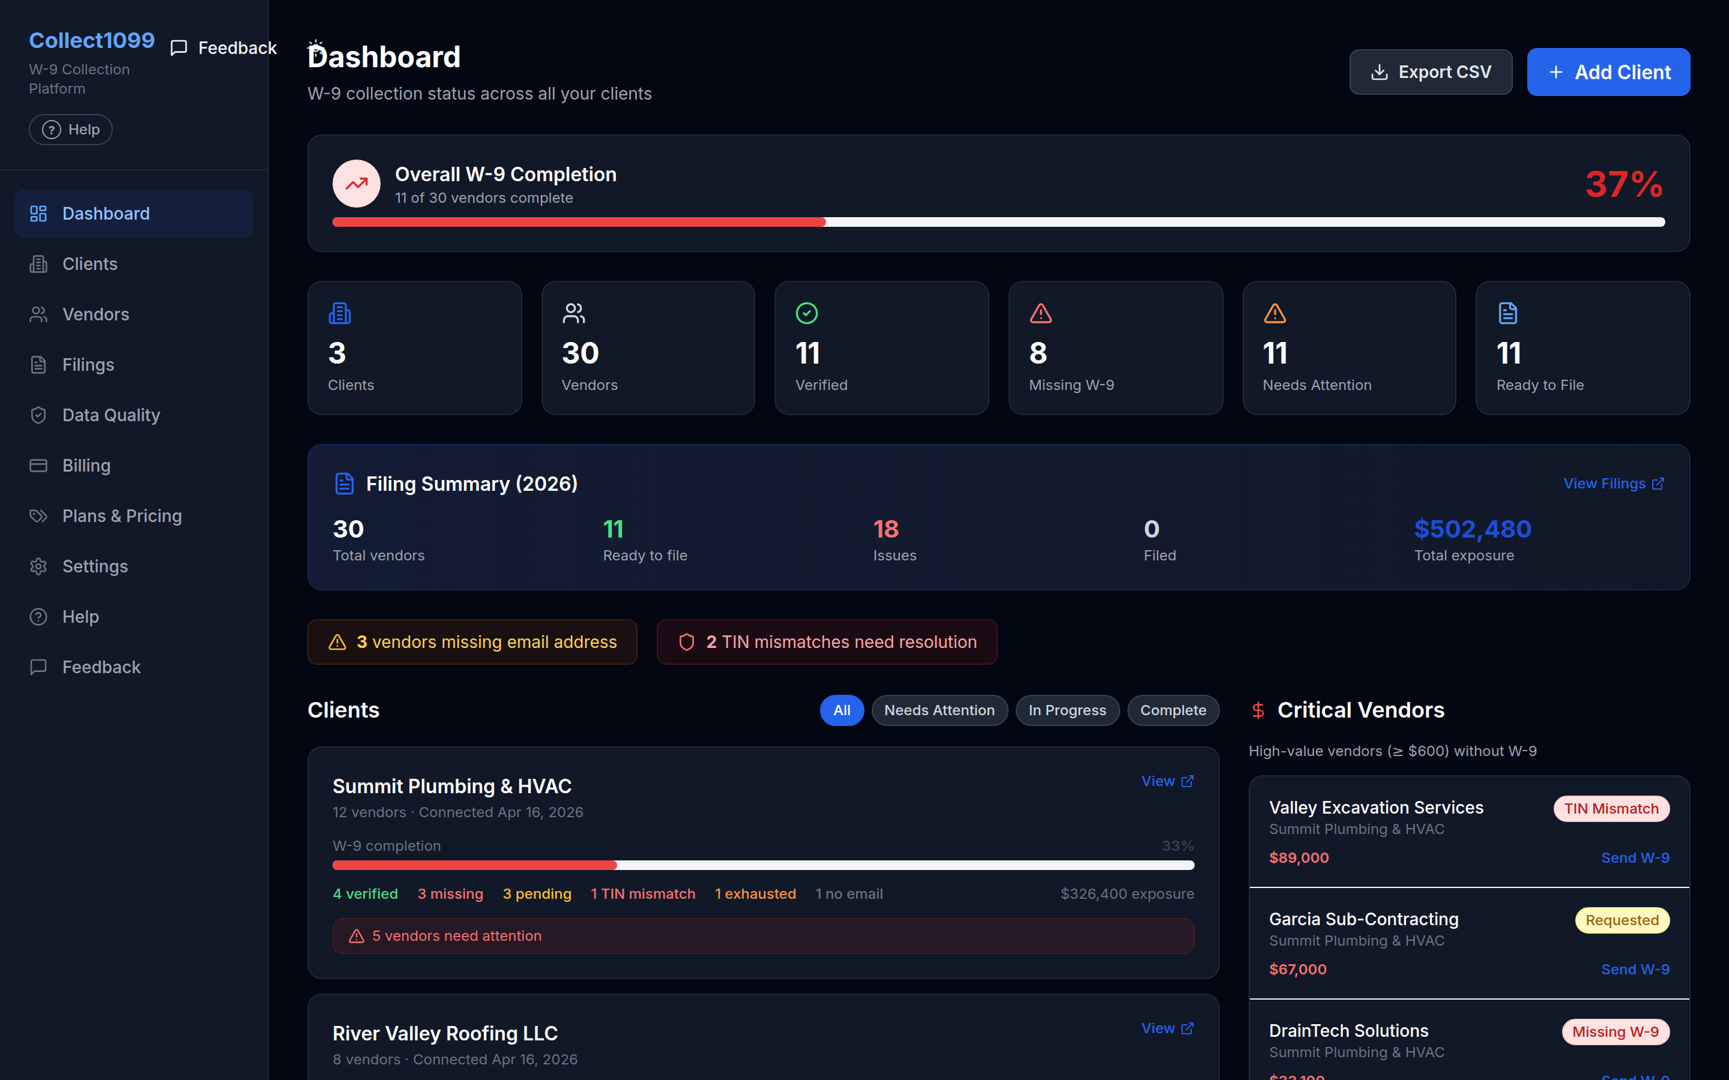Go to Clients in the sidebar
This screenshot has width=1729, height=1080.
pyautogui.click(x=134, y=264)
